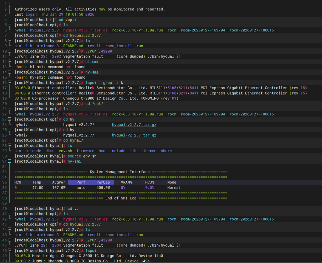This screenshot has height=263, width=322.
Task: Fold the segmentation fault block at line 10
Action: click(10, 51)
